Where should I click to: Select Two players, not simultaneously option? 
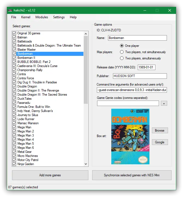click(x=122, y=52)
